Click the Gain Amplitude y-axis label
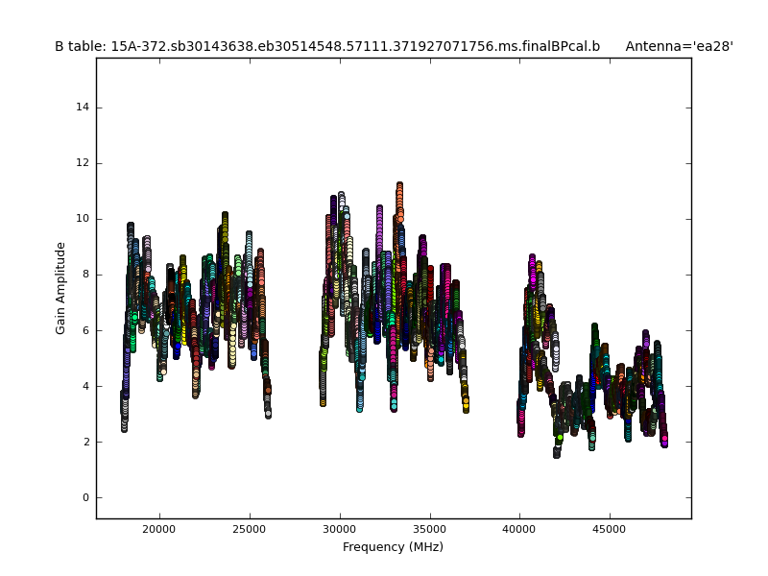Screen dimensions: 768x576 pos(60,288)
